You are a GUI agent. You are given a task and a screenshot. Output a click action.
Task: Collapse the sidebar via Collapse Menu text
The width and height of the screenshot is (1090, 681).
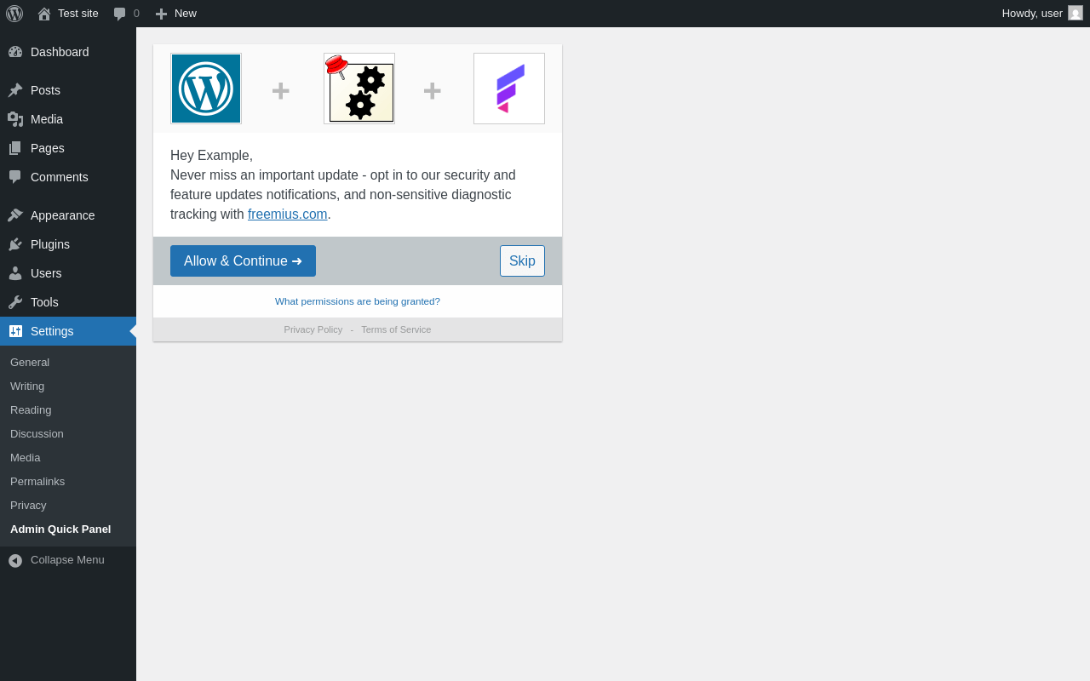click(67, 560)
